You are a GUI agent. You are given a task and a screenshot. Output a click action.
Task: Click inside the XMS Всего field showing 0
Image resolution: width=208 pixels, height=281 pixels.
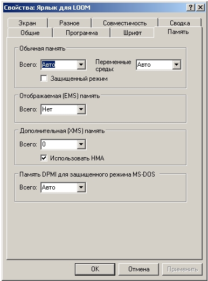[59, 144]
